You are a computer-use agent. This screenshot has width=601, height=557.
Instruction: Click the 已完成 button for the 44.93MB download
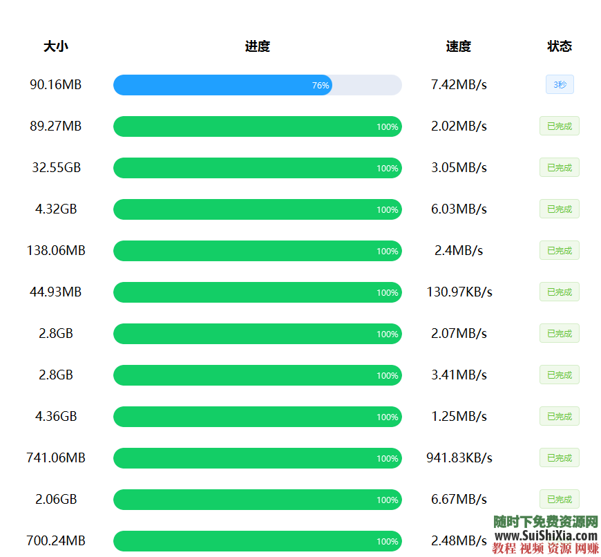(559, 292)
